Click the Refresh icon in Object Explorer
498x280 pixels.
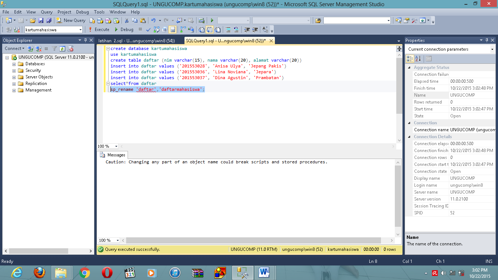click(62, 48)
